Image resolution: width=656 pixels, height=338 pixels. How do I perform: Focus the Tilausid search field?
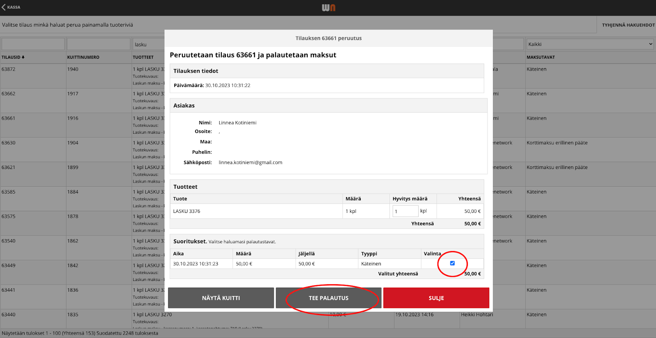click(x=33, y=44)
